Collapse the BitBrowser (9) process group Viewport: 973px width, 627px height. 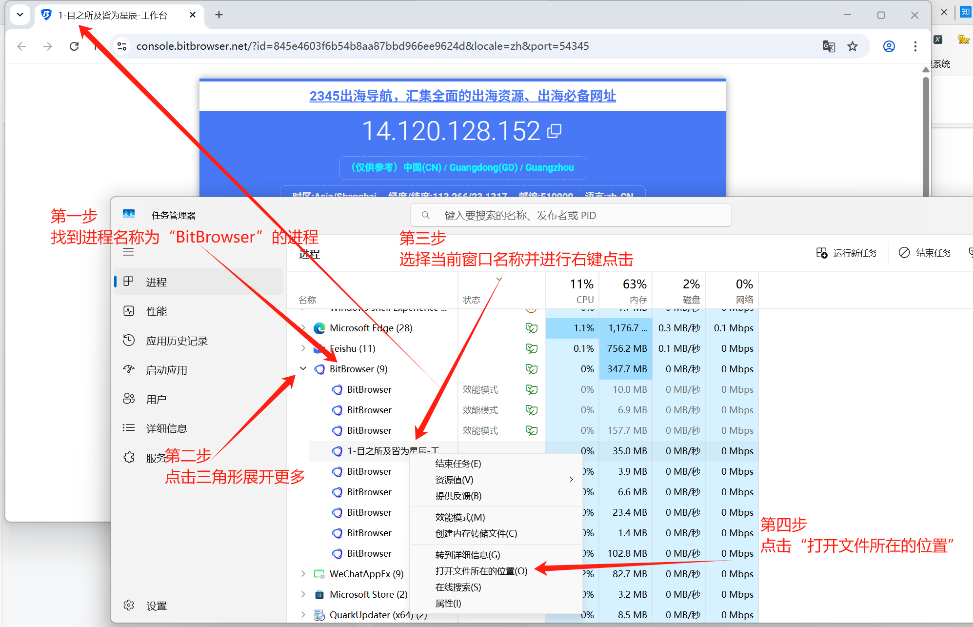pos(303,369)
